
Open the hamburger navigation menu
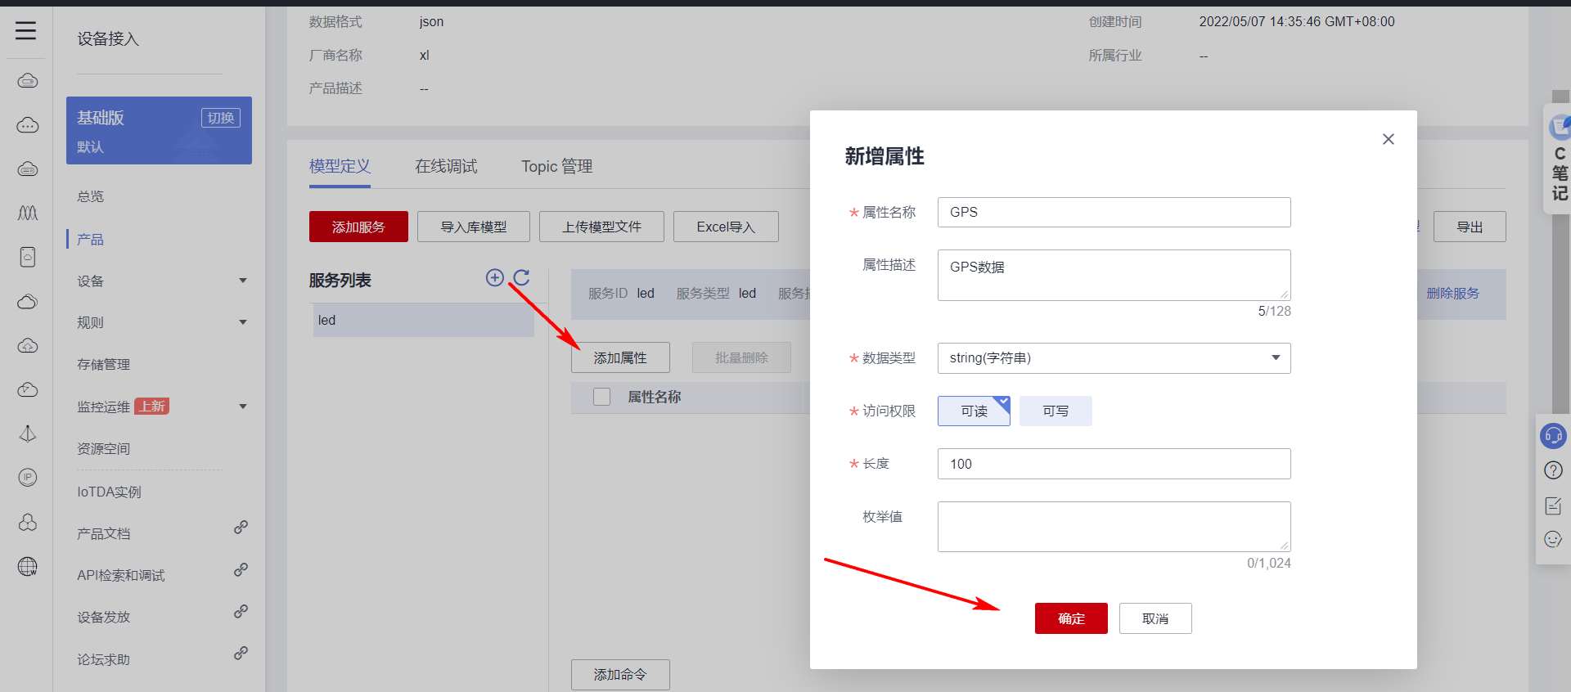click(26, 31)
